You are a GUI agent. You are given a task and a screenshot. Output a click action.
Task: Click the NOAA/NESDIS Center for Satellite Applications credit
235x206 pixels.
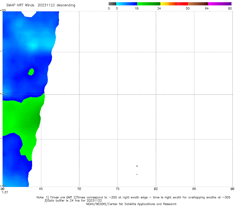pos(131,204)
